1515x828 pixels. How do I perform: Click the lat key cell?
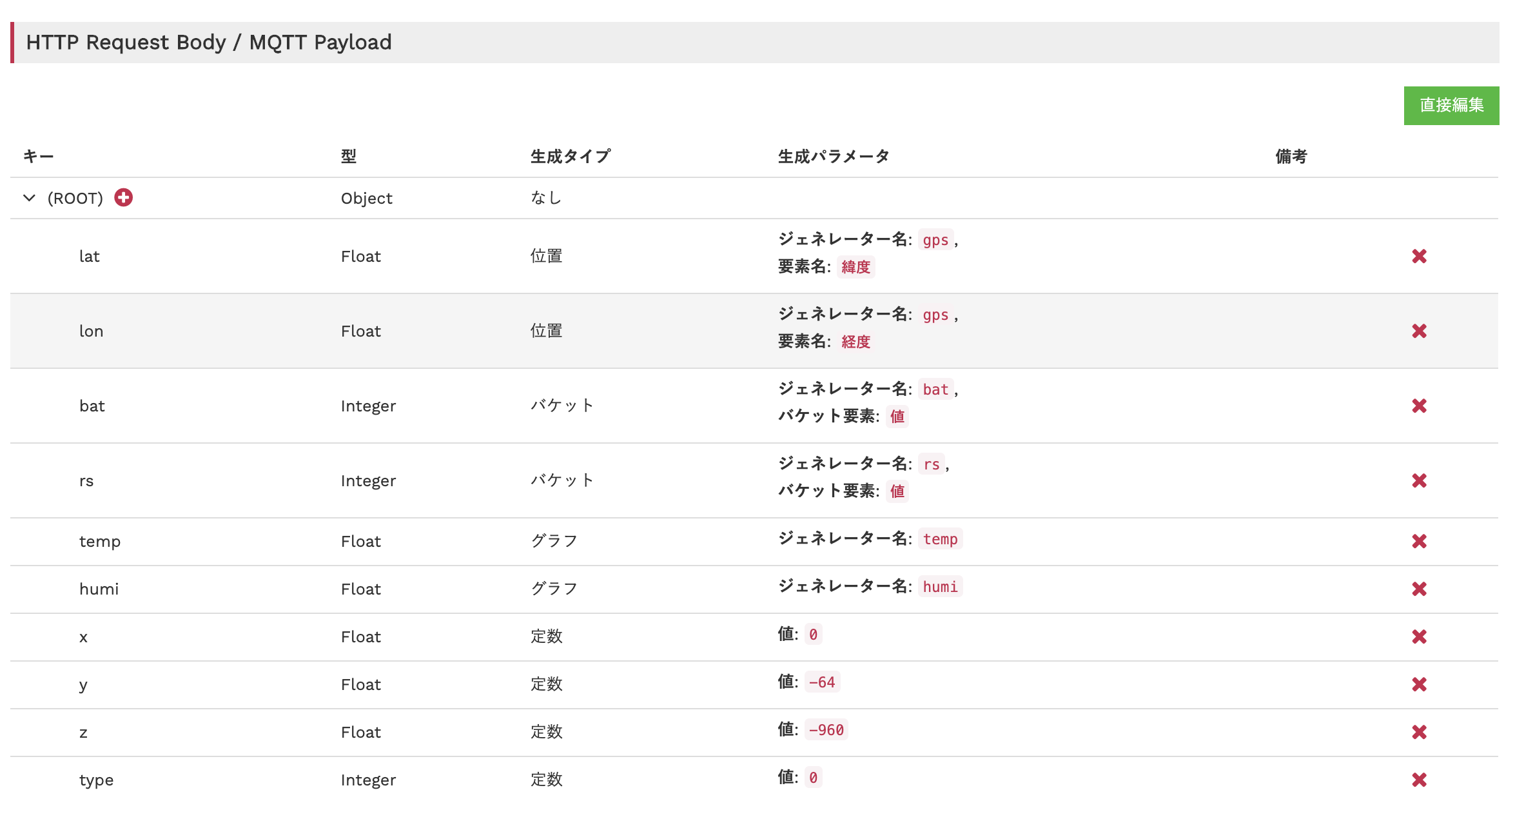point(90,257)
